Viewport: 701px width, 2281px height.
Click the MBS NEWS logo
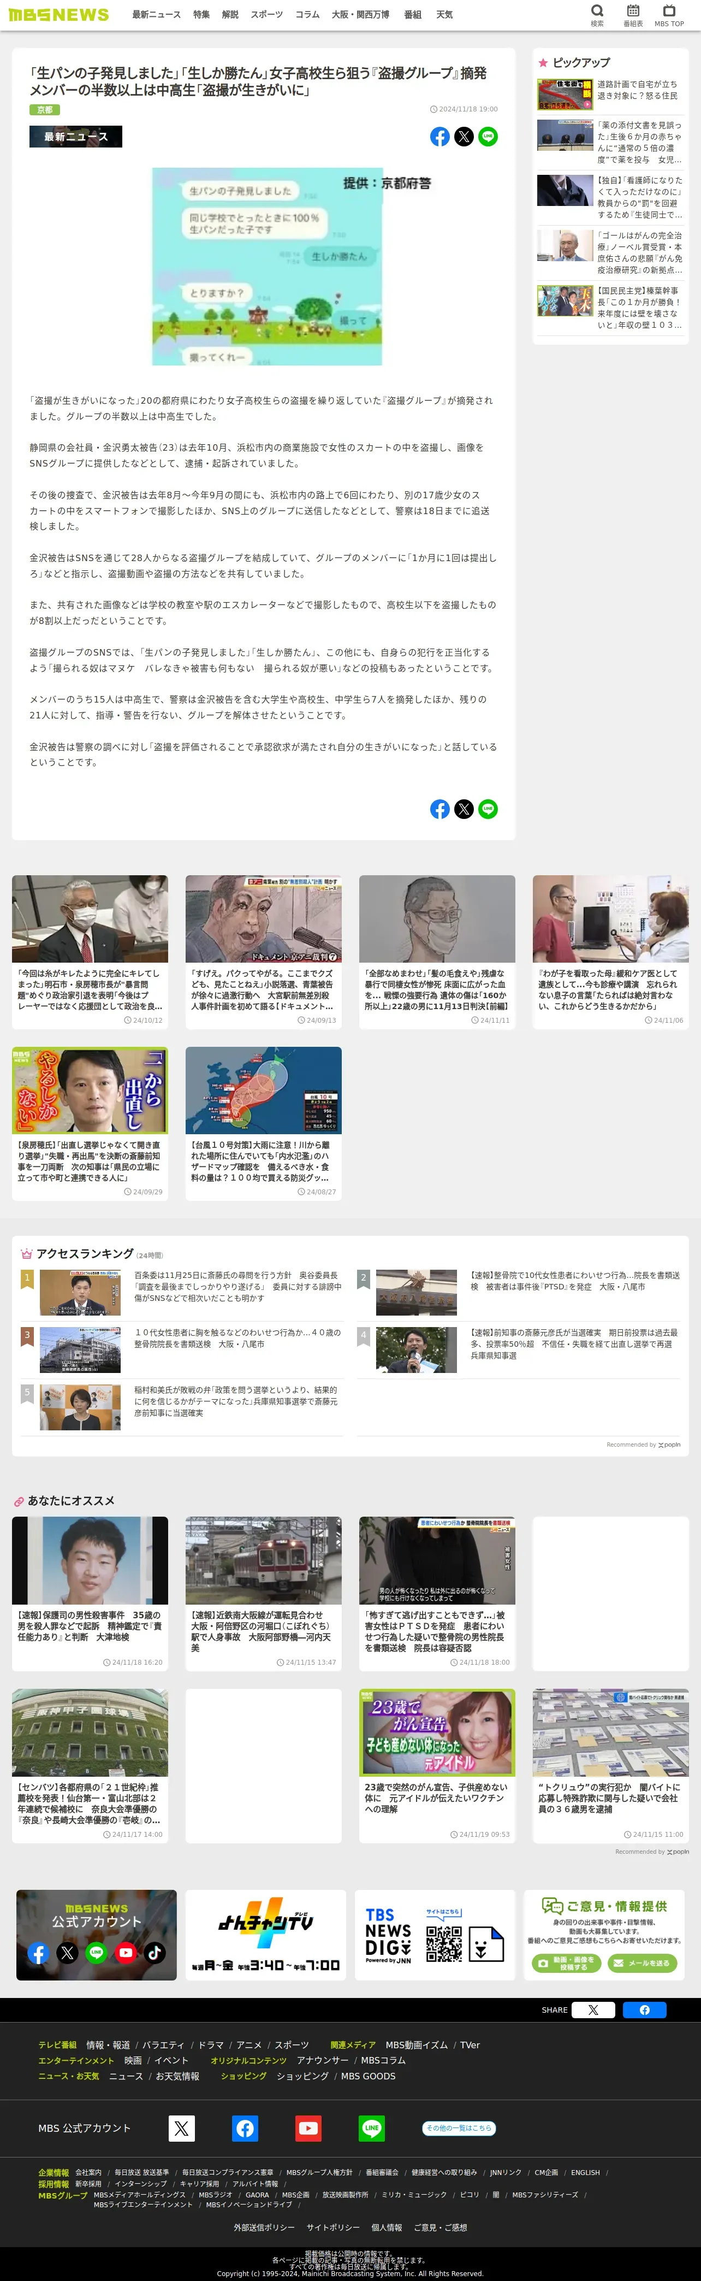click(x=58, y=14)
